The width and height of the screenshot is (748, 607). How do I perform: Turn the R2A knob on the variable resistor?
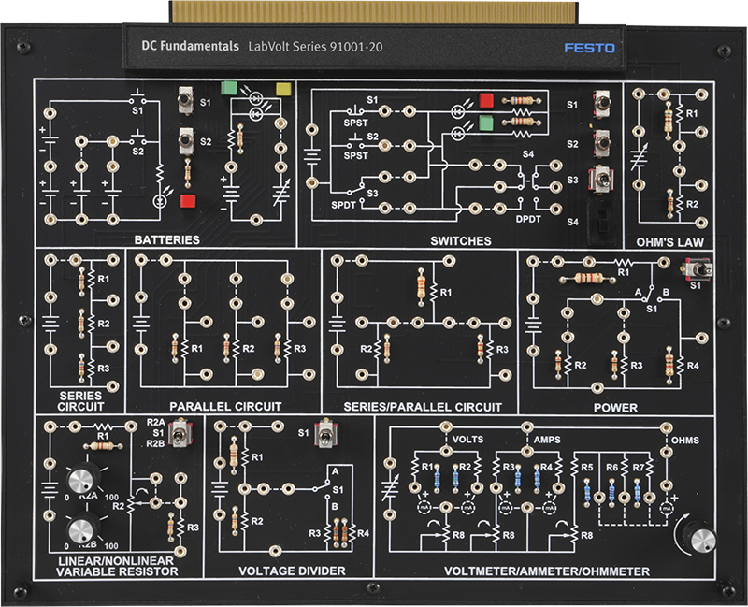coord(83,483)
